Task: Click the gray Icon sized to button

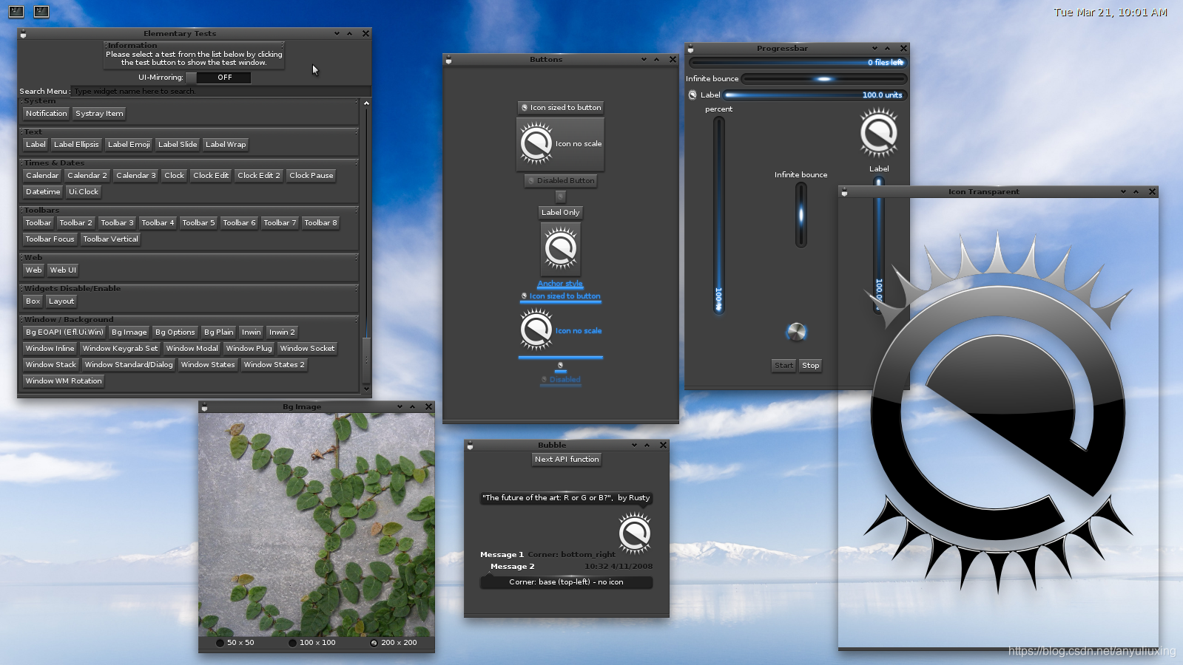Action: [561, 107]
